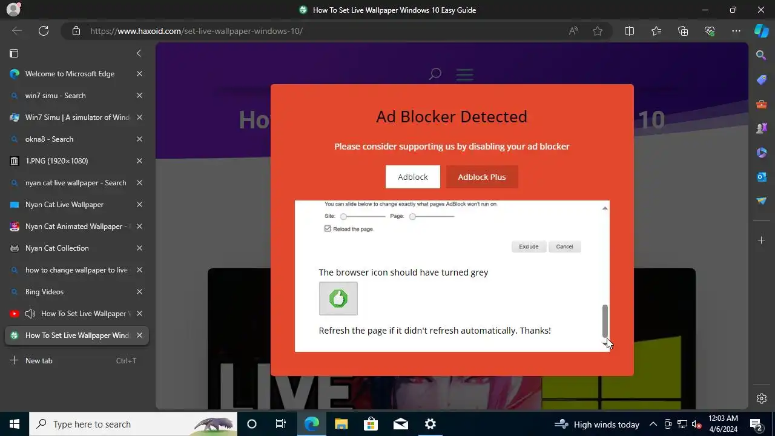Select the Adblock Plus tab button
Viewport: 775px width, 436px height.
482,177
